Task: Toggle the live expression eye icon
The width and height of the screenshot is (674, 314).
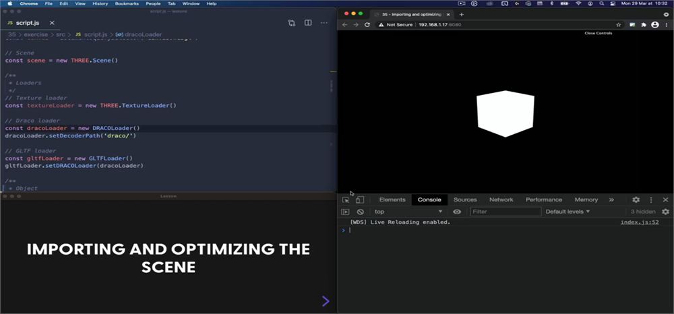Action: point(457,212)
